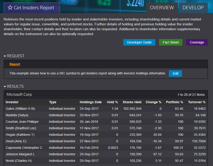Click the Edit button for the example
The width and height of the screenshot is (213, 166).
point(175,73)
